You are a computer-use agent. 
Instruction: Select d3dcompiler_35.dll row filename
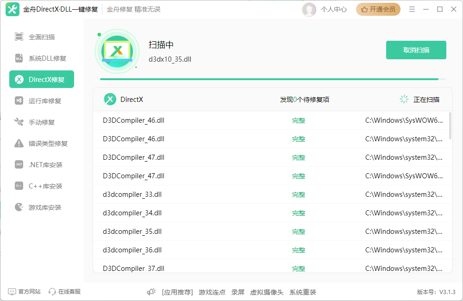(132, 232)
